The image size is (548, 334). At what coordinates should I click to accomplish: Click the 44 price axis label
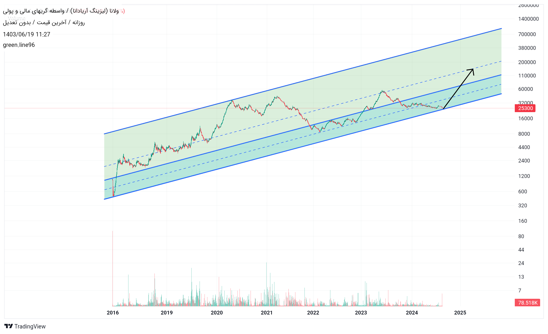[521, 250]
